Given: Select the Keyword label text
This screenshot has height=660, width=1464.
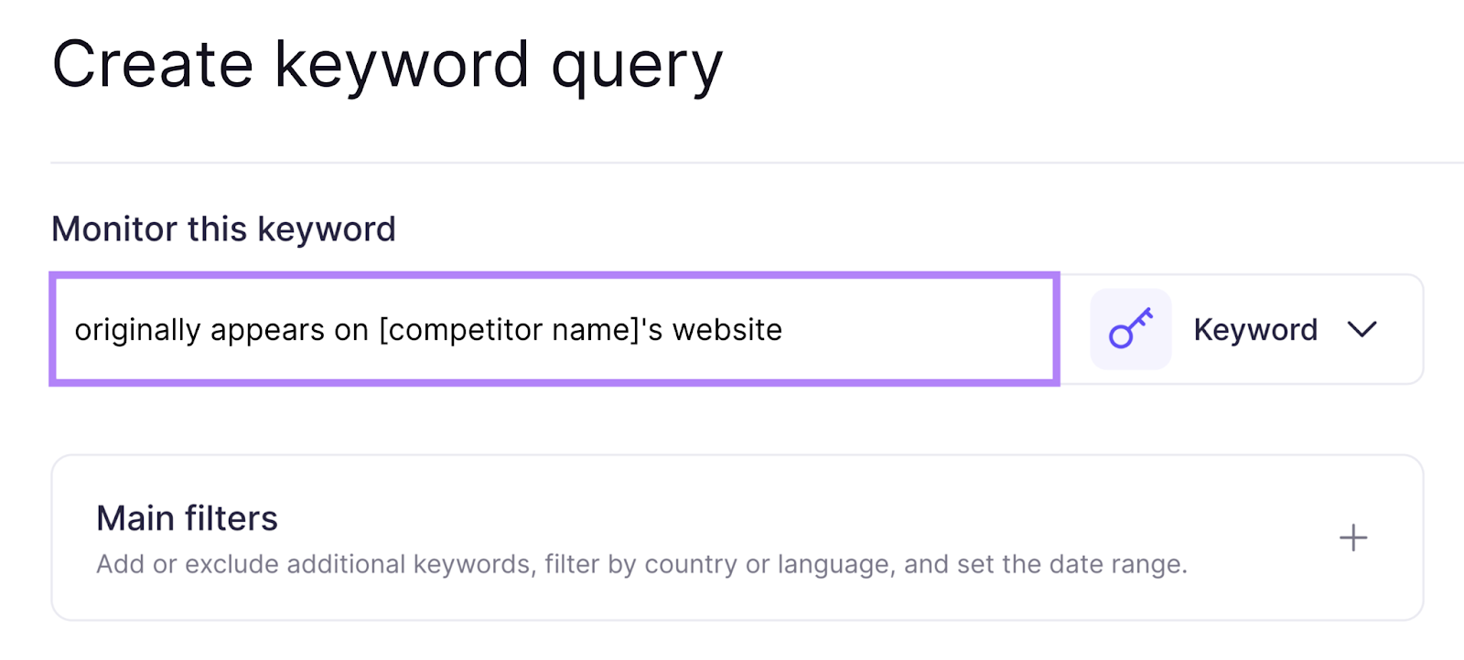Looking at the screenshot, I should [1254, 329].
